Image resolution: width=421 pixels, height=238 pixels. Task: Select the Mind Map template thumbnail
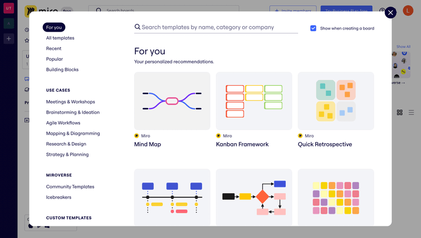coord(172,101)
